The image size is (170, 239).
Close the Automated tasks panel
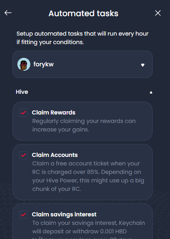tap(158, 13)
